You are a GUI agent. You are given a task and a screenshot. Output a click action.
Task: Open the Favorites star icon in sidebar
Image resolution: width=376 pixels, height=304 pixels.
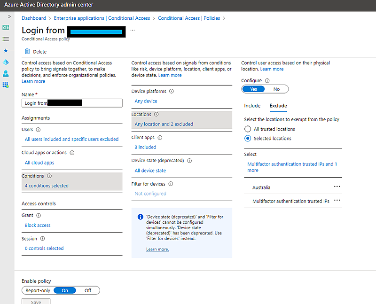point(6,50)
